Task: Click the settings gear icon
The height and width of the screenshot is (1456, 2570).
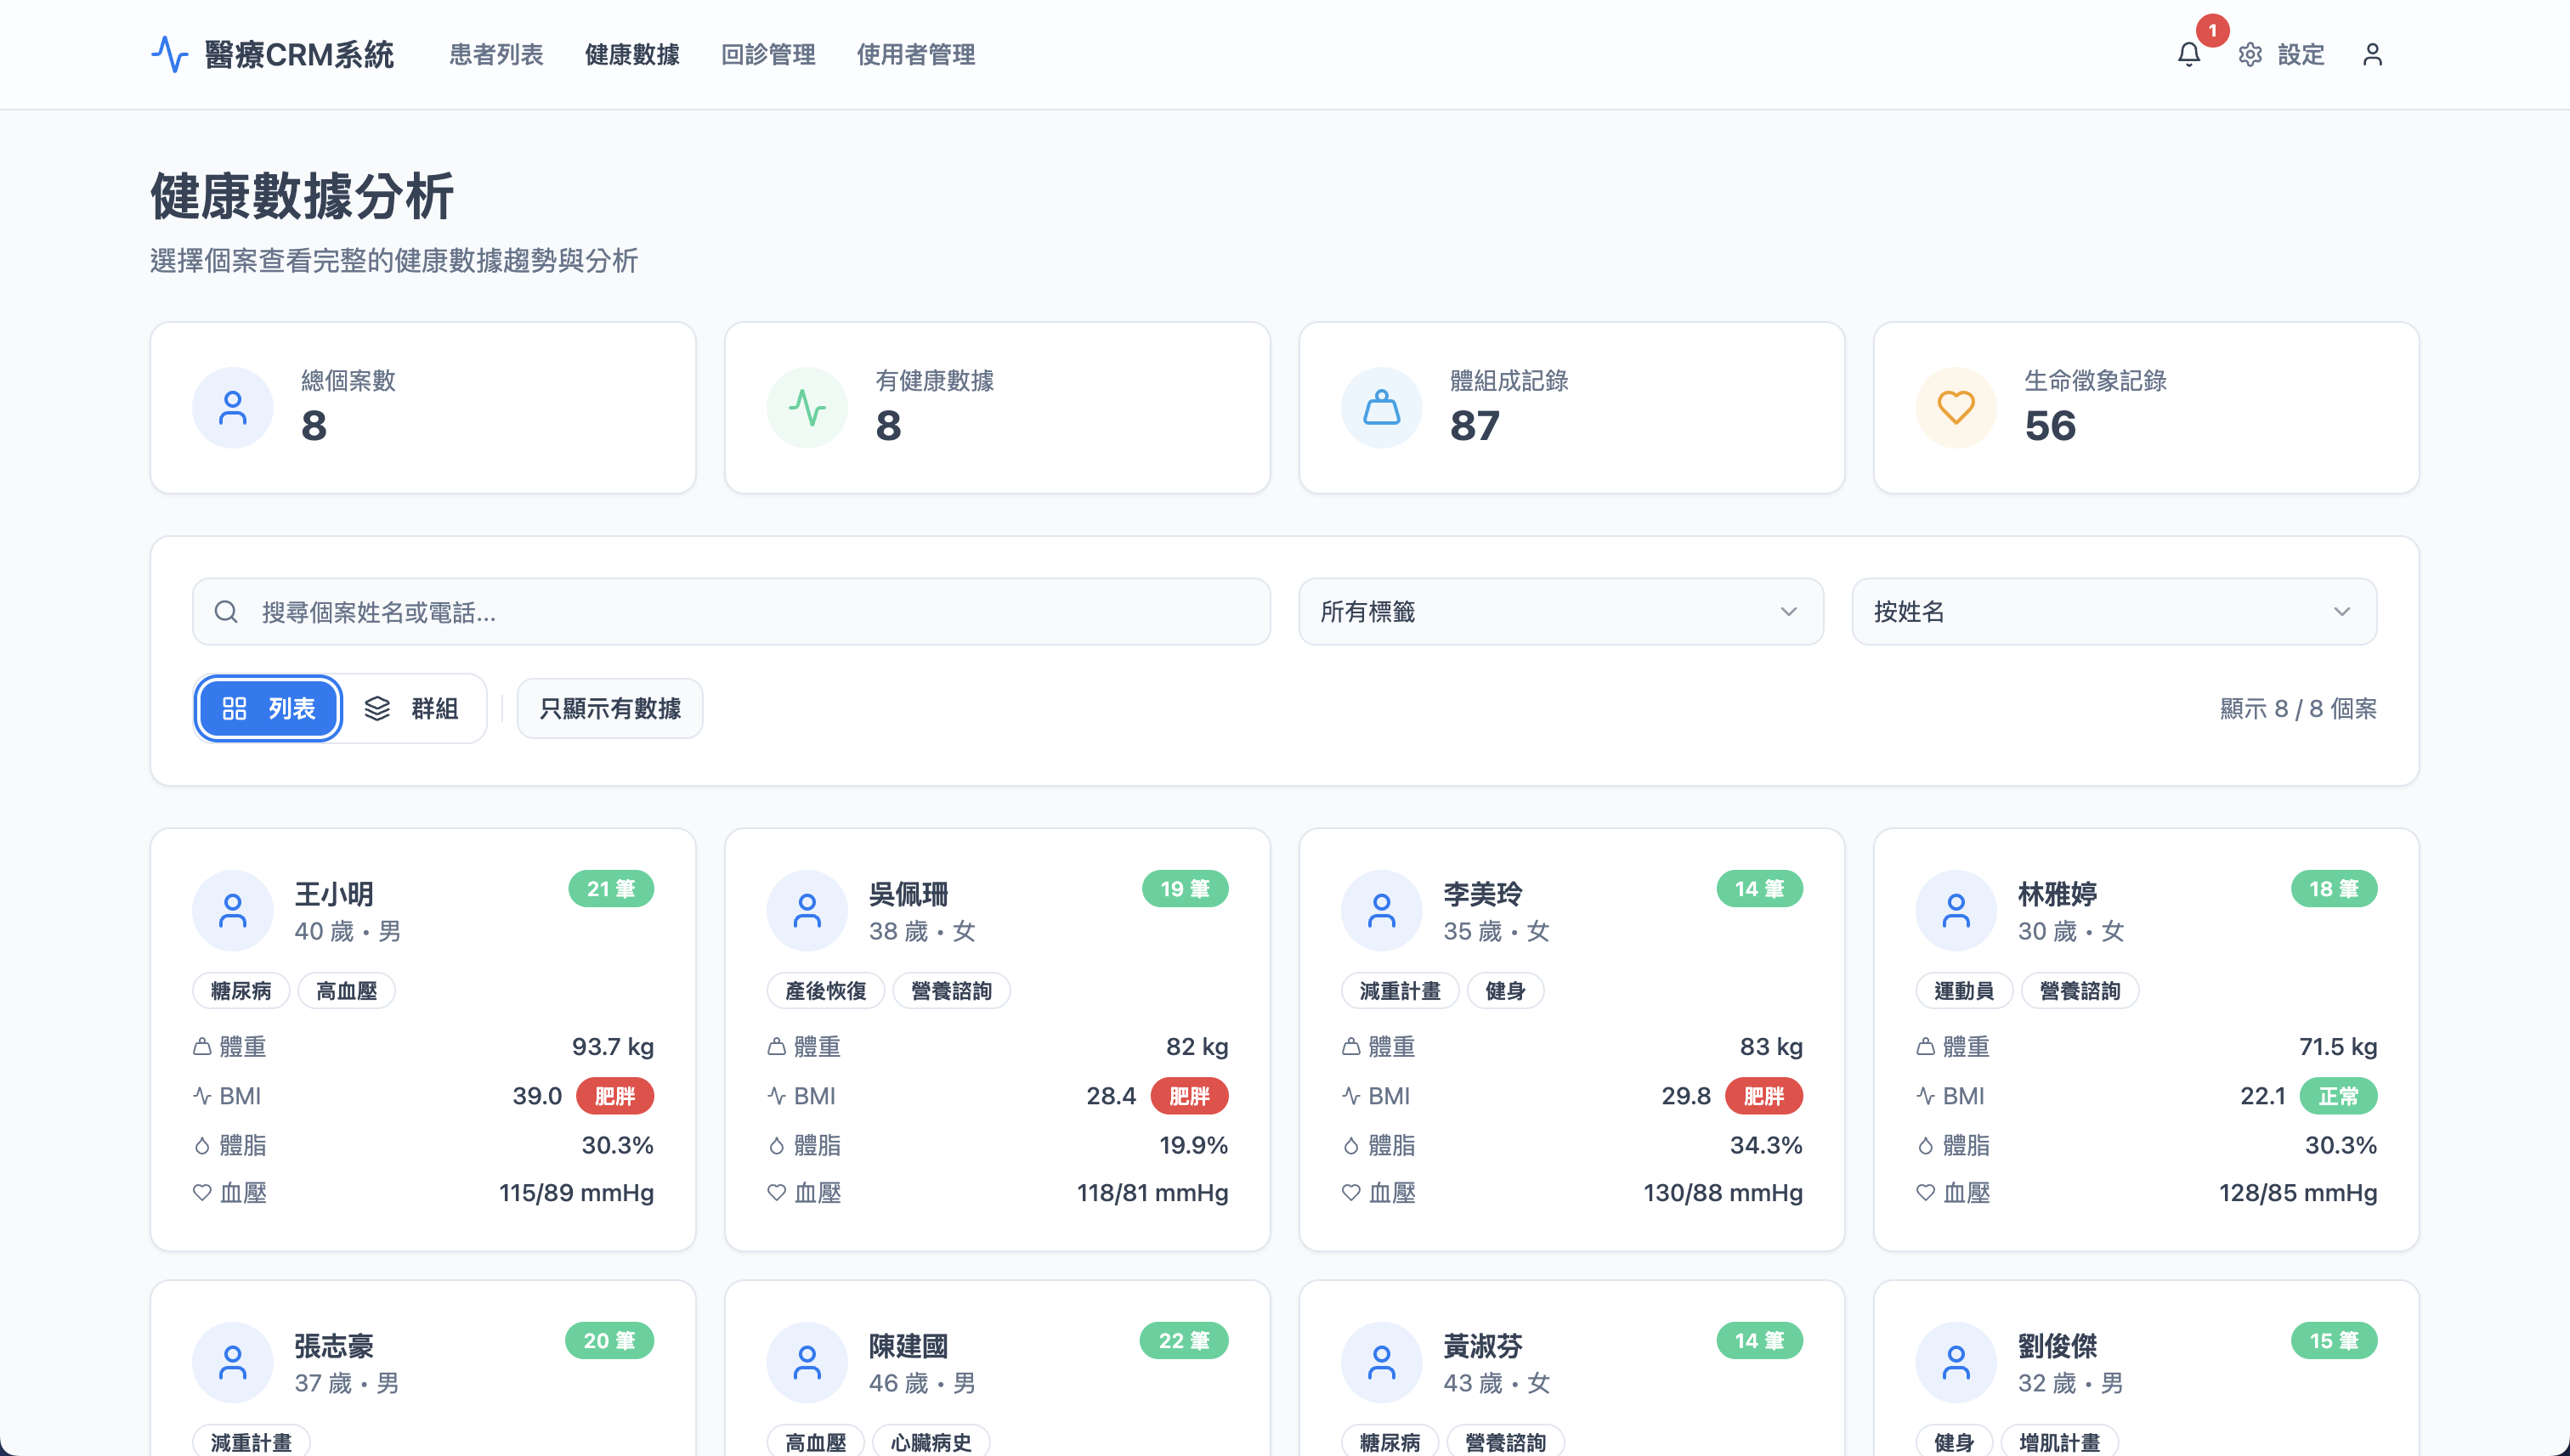Action: (x=2250, y=54)
